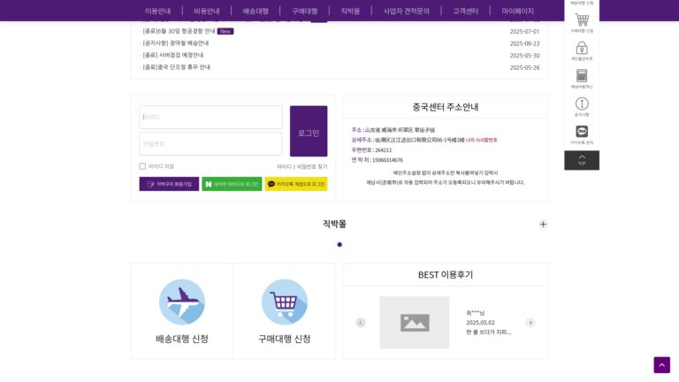Screen dimensions: 679x382
Task: Open the calculator shipping fee icon
Action: pos(582,76)
